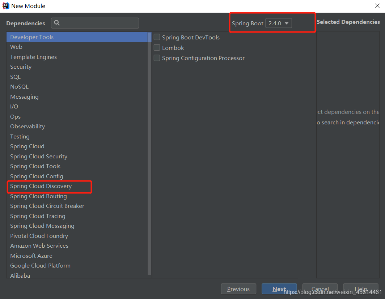Choose Pivotal Cloud Foundry category
385x299 pixels.
click(x=77, y=236)
